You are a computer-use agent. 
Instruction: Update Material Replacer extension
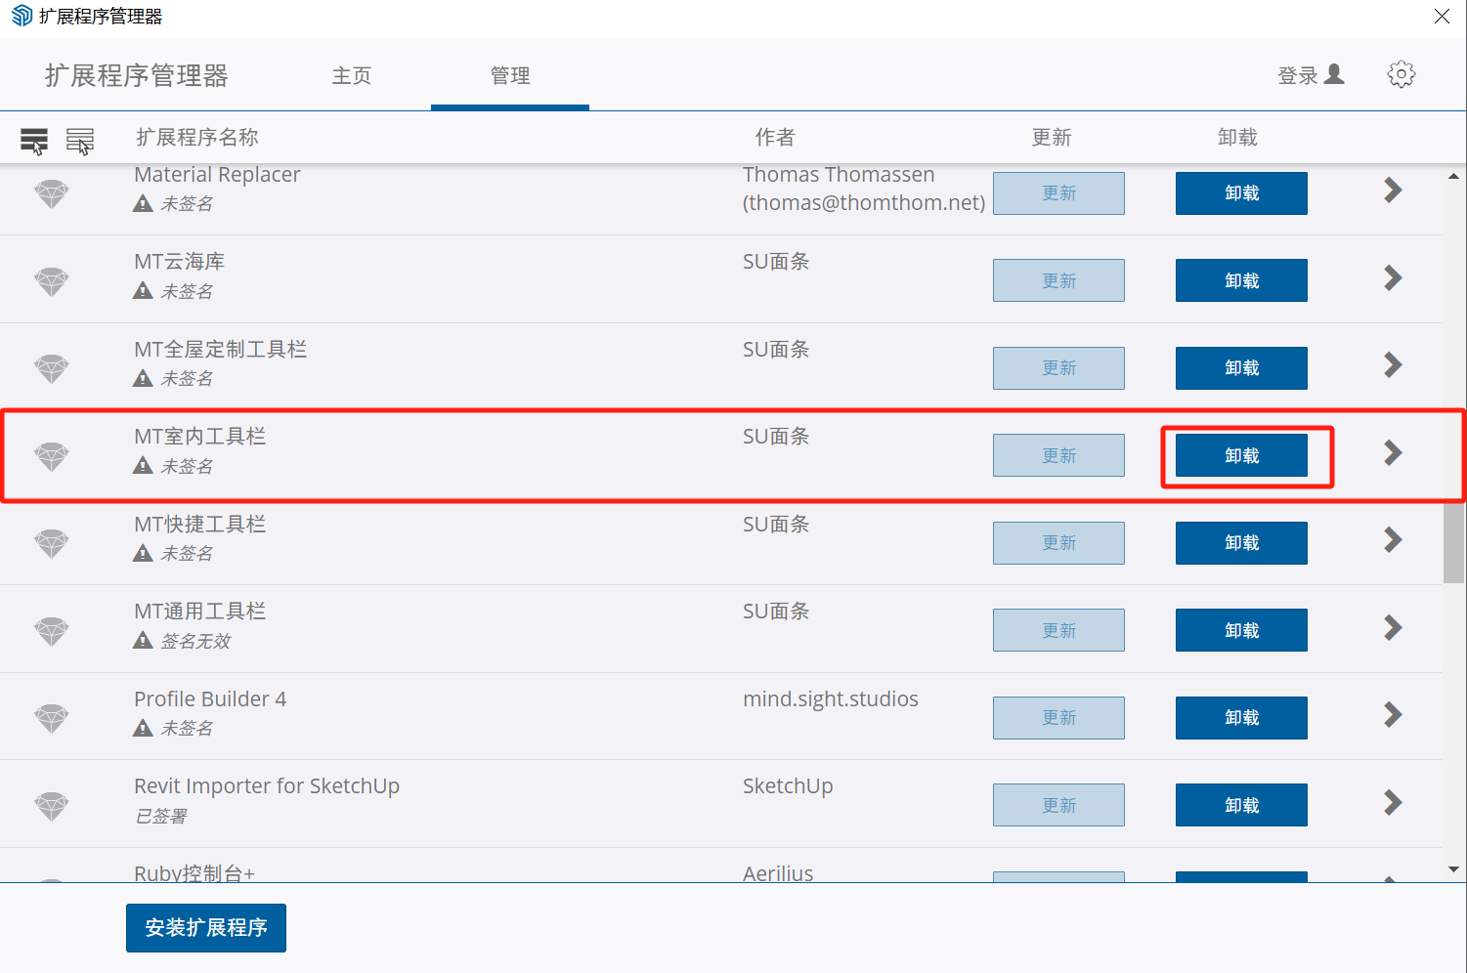(x=1058, y=193)
